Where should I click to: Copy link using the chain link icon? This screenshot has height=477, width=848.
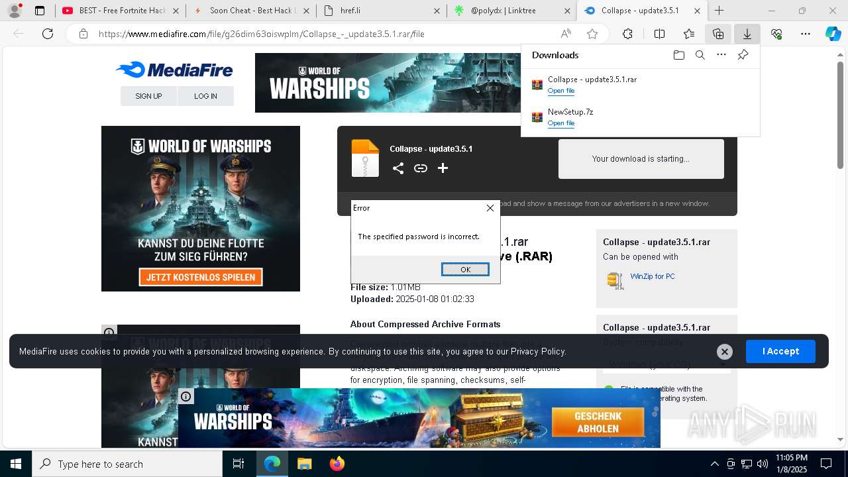pyautogui.click(x=420, y=168)
